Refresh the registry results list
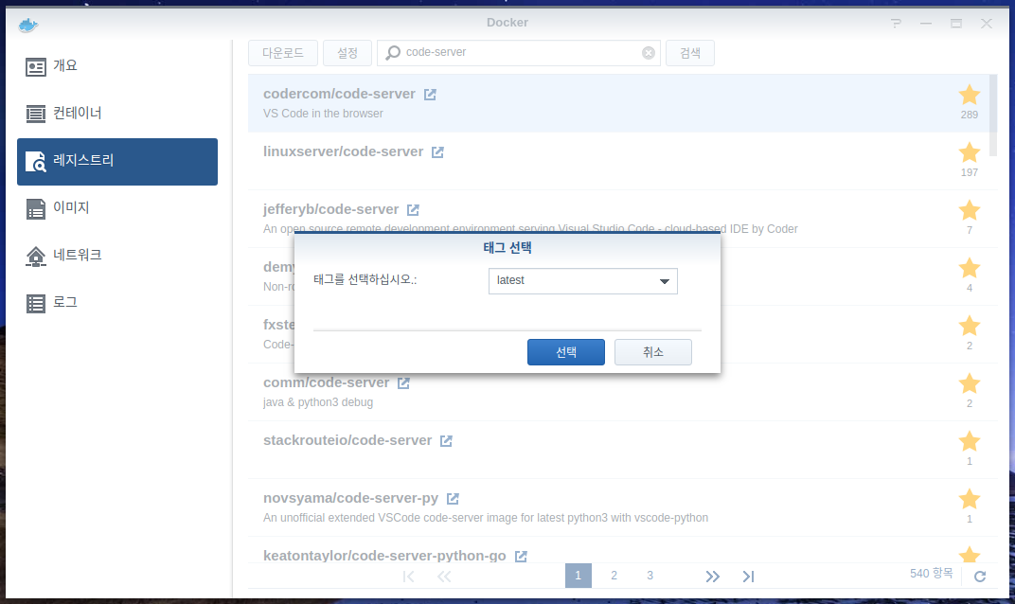The width and height of the screenshot is (1015, 604). (980, 577)
